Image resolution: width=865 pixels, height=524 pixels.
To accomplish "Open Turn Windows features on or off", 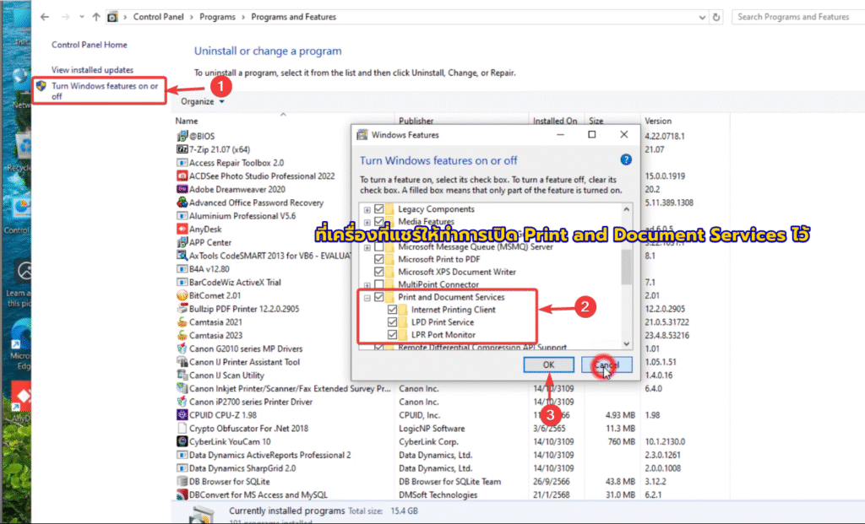I will coord(105,91).
